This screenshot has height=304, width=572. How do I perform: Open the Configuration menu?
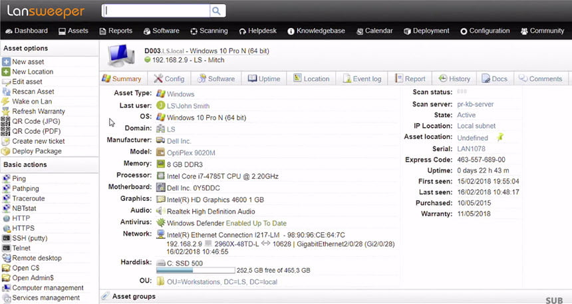485,31
